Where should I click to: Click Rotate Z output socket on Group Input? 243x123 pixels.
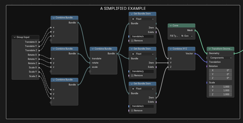(x=39, y=63)
